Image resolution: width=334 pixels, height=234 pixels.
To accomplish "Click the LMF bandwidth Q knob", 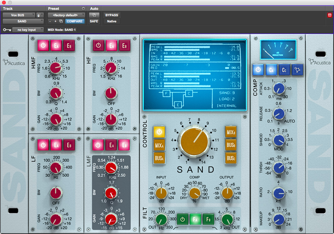I will pyautogui.click(x=111, y=193).
